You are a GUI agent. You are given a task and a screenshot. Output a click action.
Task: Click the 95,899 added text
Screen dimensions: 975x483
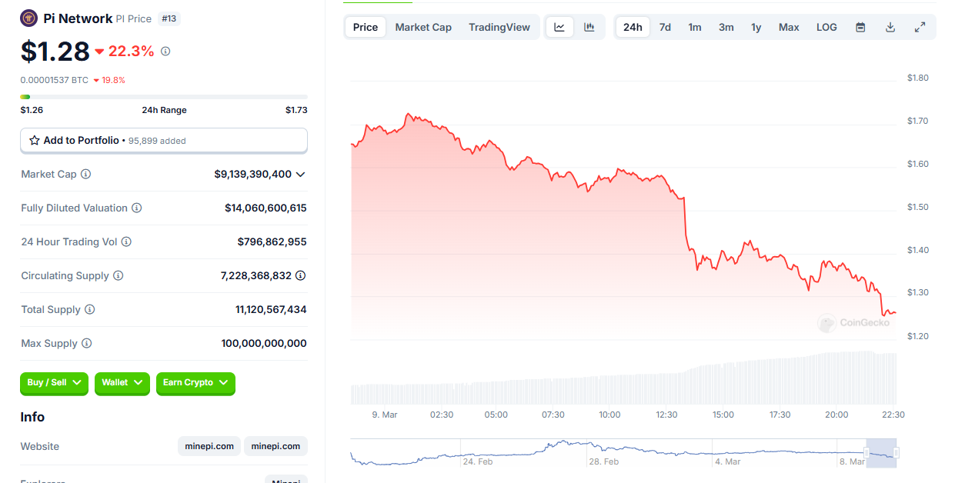(157, 142)
